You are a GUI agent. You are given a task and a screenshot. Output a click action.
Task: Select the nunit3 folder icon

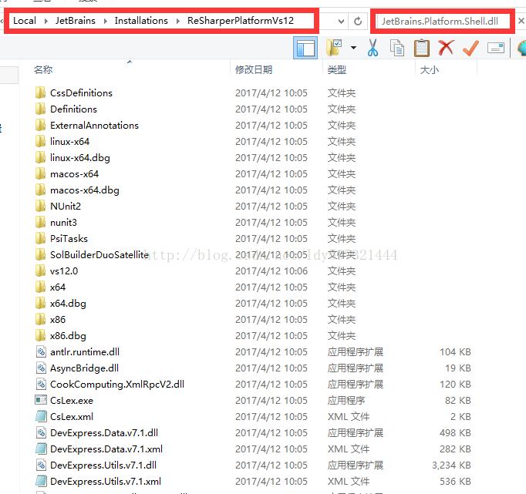click(x=40, y=222)
